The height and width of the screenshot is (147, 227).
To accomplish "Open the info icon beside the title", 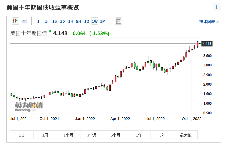I will click(x=217, y=7).
